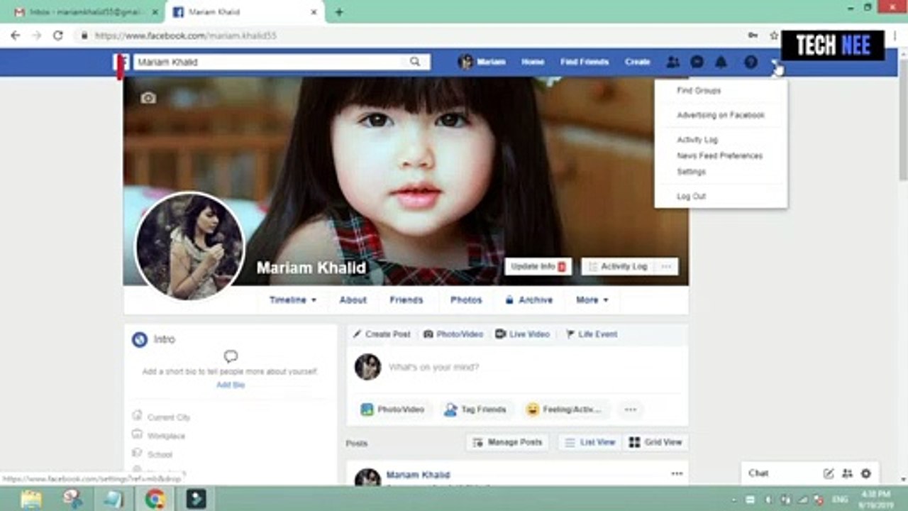Image resolution: width=908 pixels, height=511 pixels.
Task: Click the browser address bar
Action: 411,35
